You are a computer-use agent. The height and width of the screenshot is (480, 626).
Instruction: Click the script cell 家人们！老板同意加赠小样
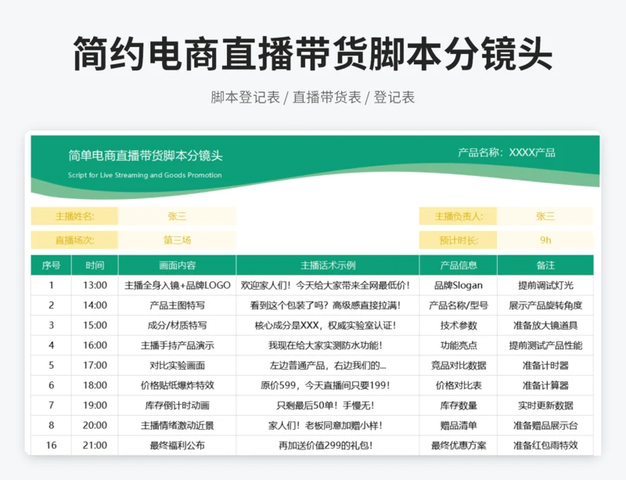[x=328, y=425]
